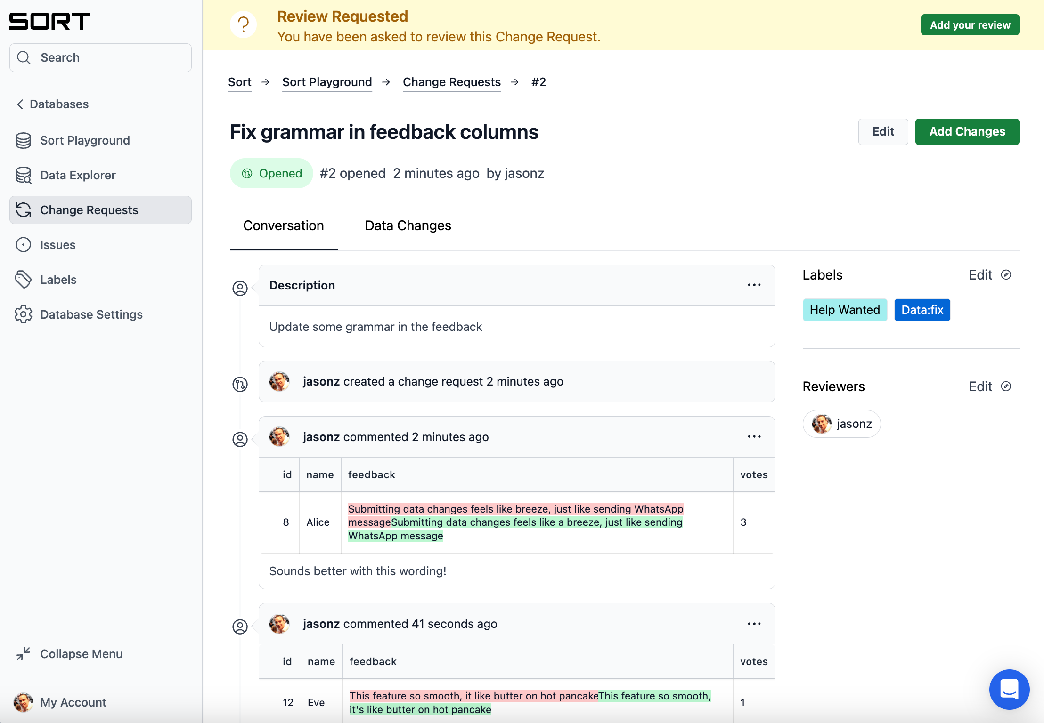Click the change request timeline icon
1044x723 pixels.
click(240, 385)
